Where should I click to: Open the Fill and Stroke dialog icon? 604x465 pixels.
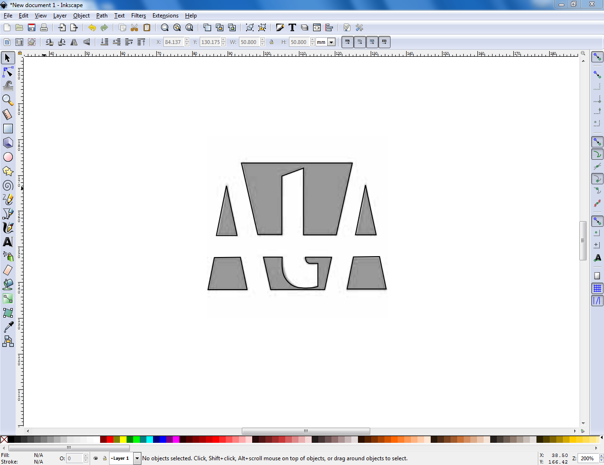tap(280, 27)
